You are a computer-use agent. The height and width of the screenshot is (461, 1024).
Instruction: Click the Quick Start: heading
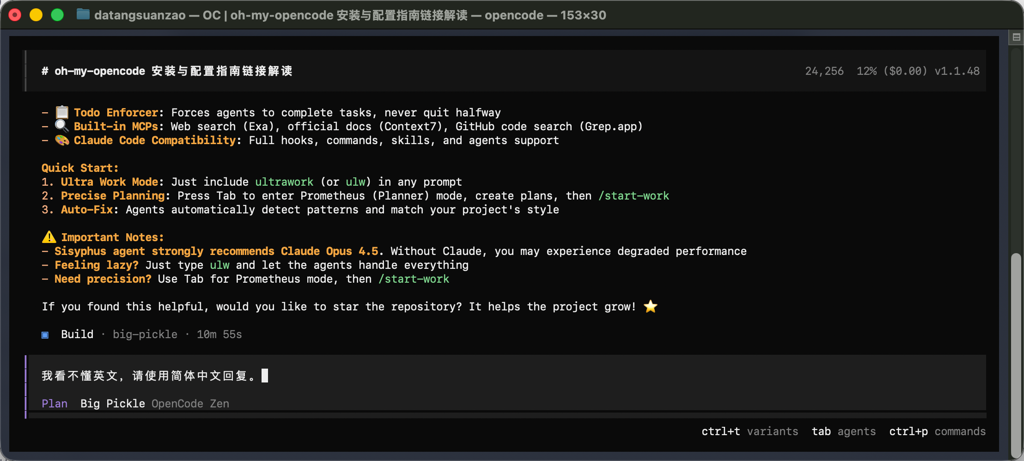pyautogui.click(x=80, y=168)
